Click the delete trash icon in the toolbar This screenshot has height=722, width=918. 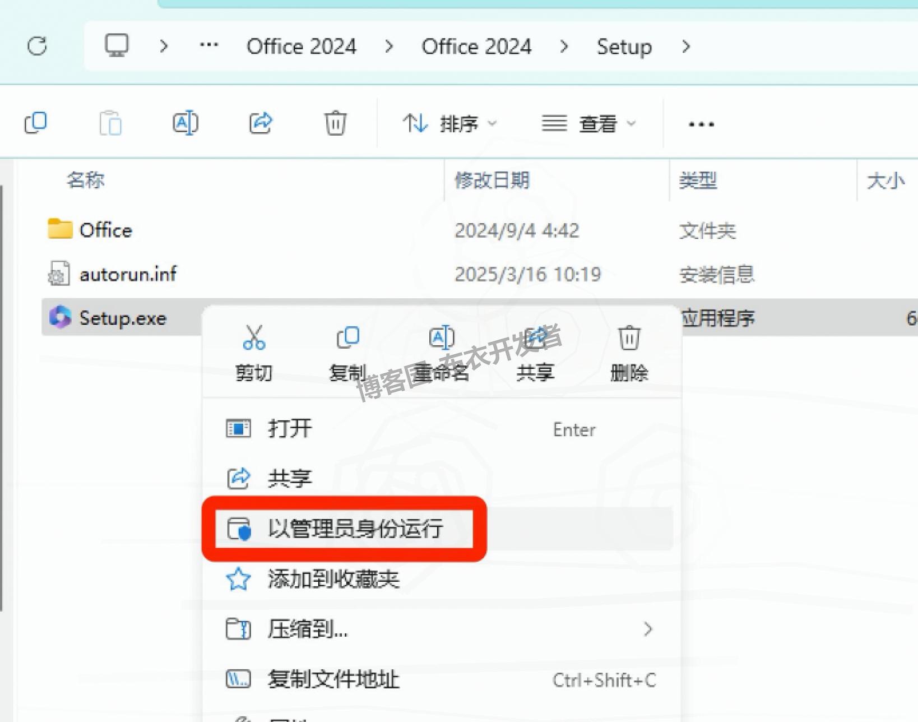335,122
